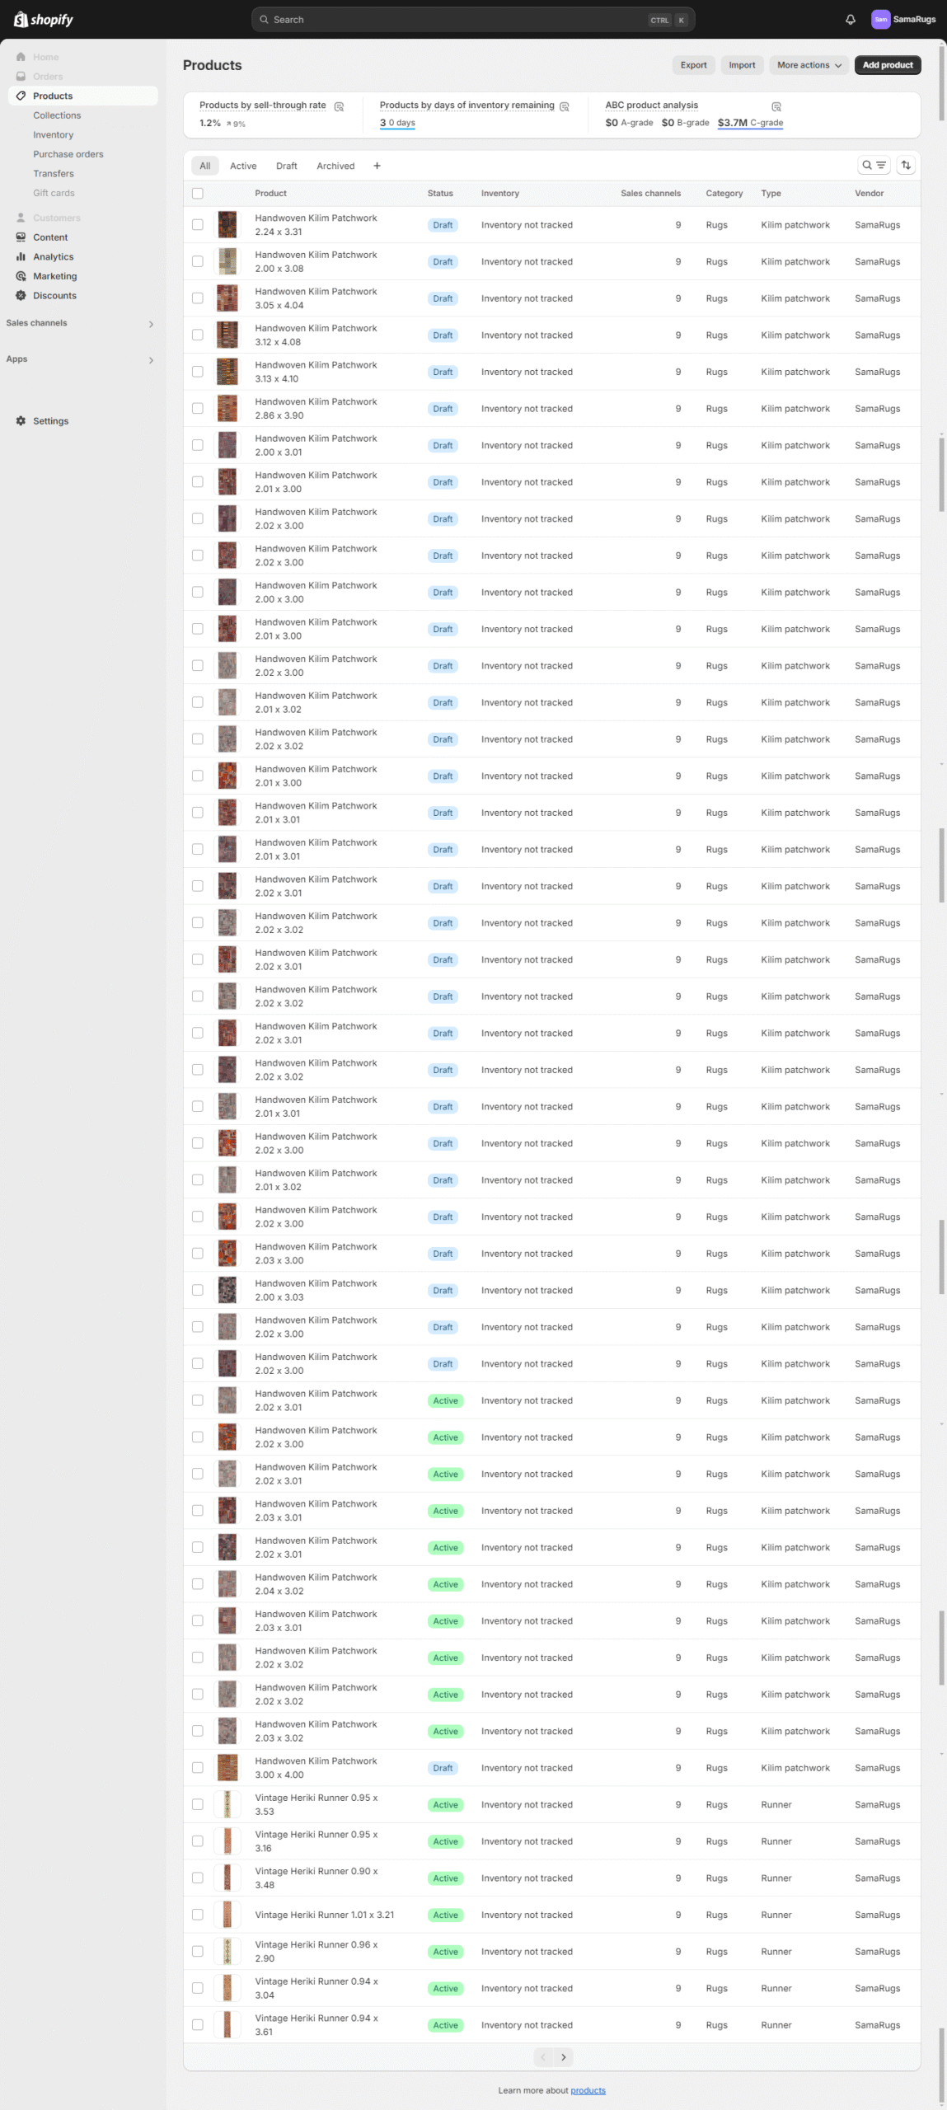Switch to the Draft tab
This screenshot has width=947, height=2110.
pos(286,166)
